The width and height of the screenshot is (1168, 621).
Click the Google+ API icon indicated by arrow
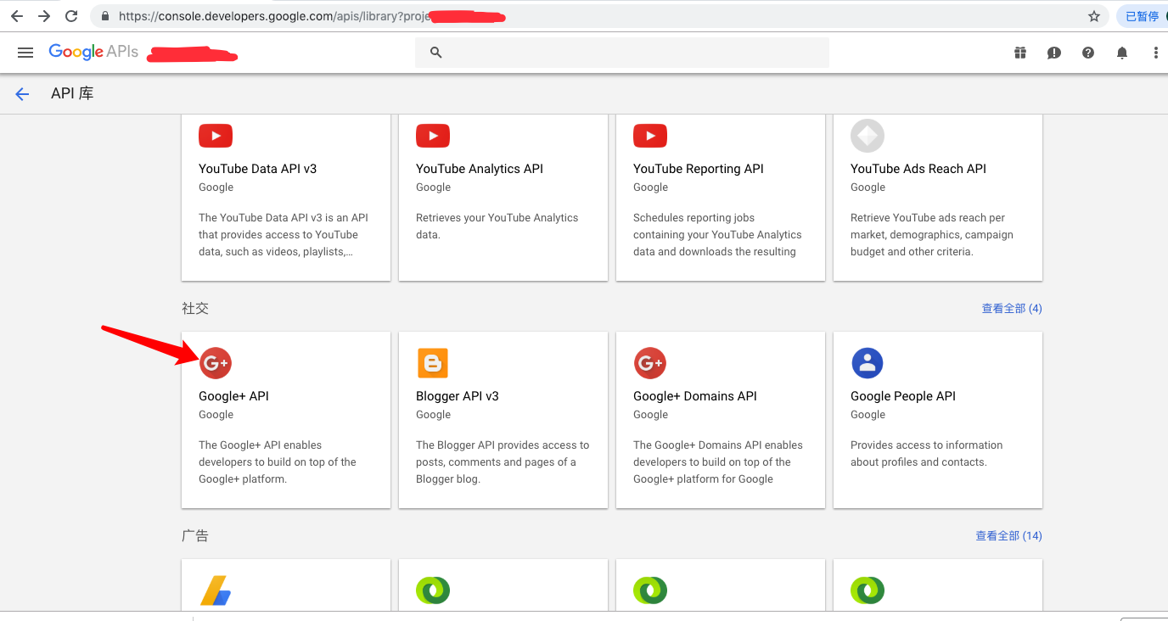coord(215,362)
